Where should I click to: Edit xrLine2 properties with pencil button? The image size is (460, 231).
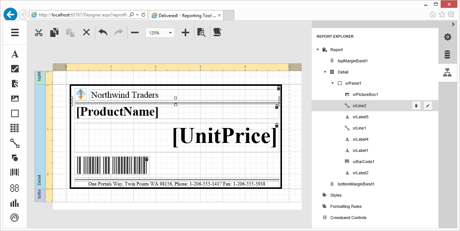(x=428, y=106)
